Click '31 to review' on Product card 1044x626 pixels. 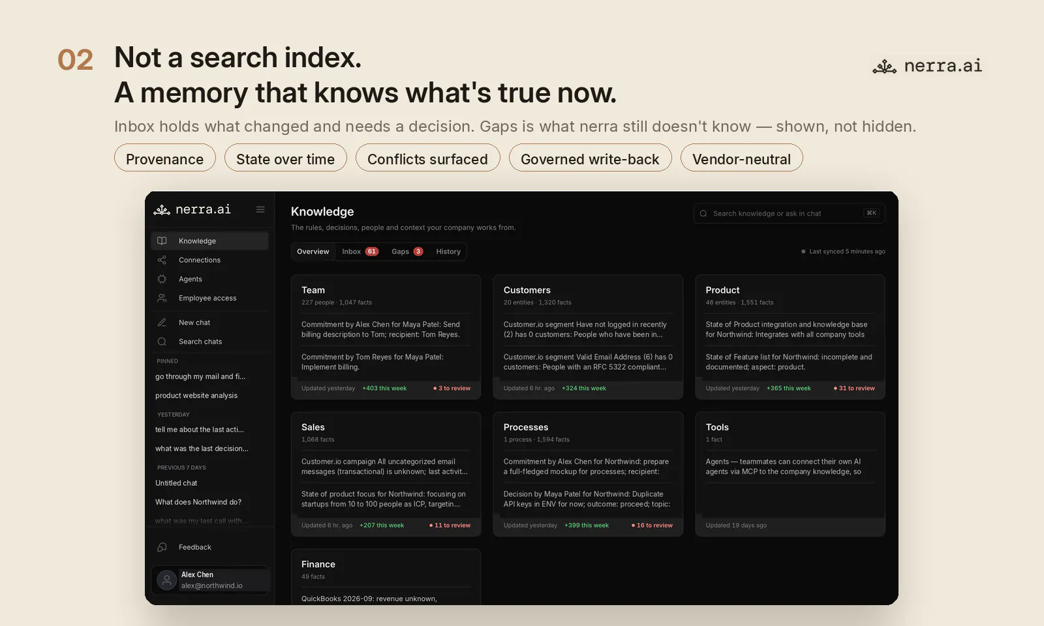pyautogui.click(x=854, y=389)
